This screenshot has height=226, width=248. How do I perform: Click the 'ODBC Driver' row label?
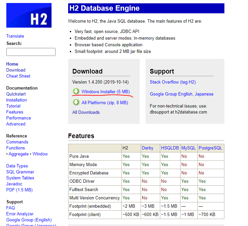click(82, 181)
